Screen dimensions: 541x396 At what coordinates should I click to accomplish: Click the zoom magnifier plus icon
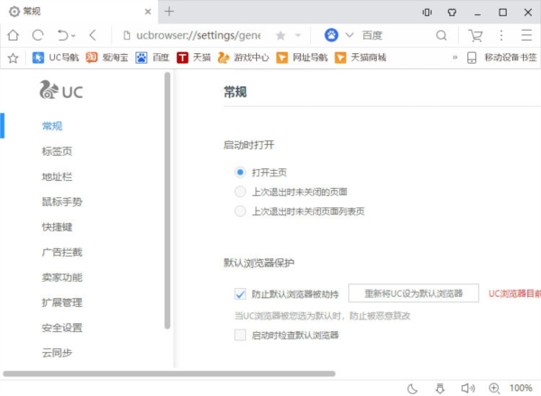(494, 389)
